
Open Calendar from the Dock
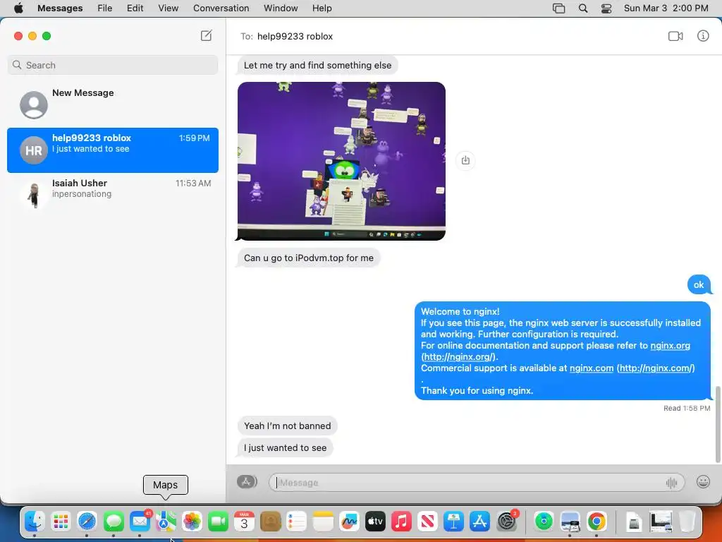(244, 522)
